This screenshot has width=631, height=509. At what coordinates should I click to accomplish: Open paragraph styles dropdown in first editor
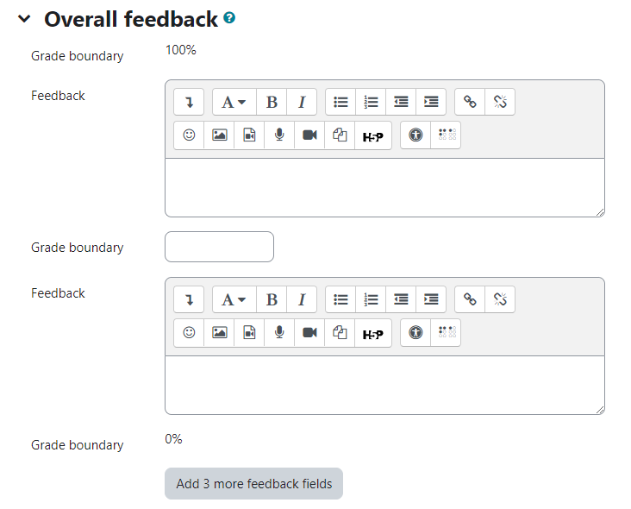234,102
